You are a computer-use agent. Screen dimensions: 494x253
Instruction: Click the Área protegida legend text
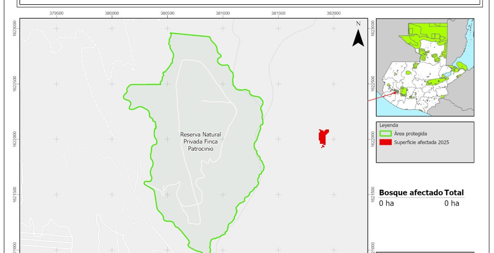click(x=410, y=133)
